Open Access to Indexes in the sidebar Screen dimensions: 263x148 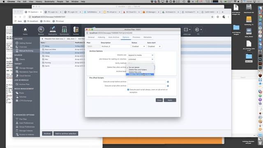click(26, 134)
